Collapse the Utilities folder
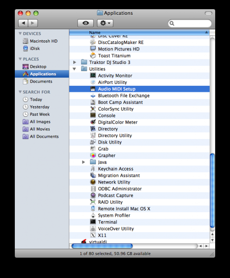 tap(74, 69)
